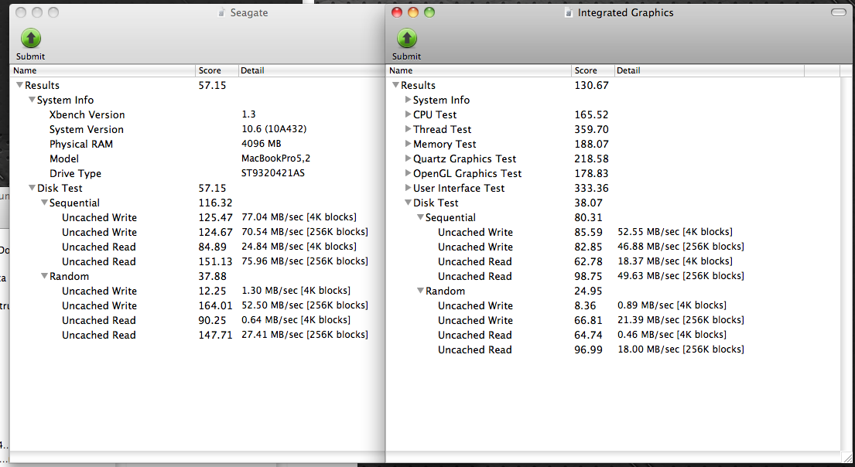The image size is (855, 467).
Task: Click the Random score 24.95
Action: pyautogui.click(x=588, y=291)
